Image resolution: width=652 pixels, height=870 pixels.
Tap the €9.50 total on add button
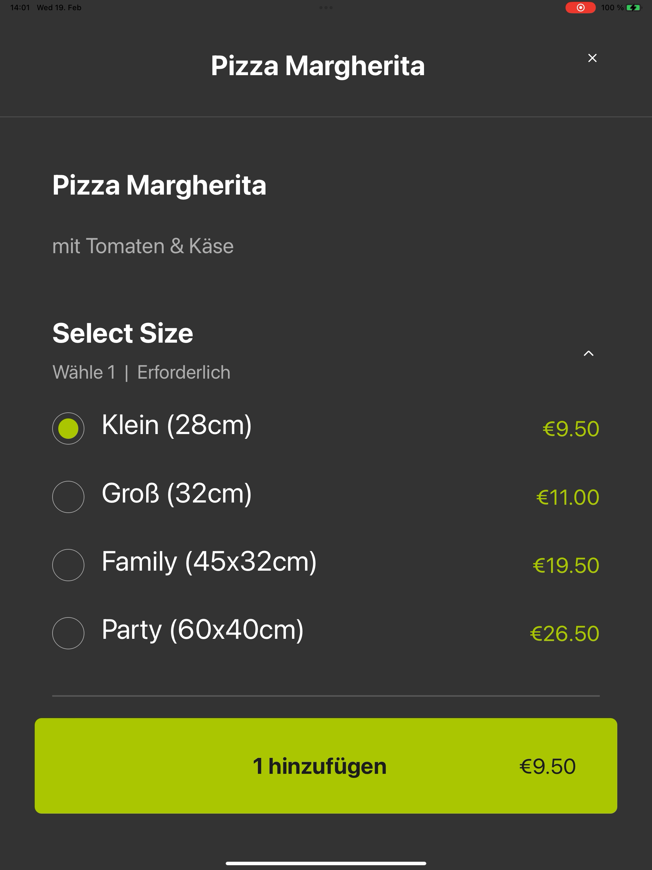pyautogui.click(x=547, y=766)
